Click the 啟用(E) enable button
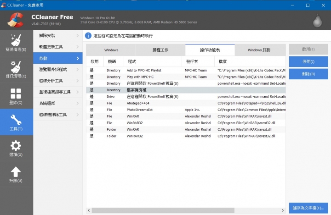331x215 pixels. [308, 49]
